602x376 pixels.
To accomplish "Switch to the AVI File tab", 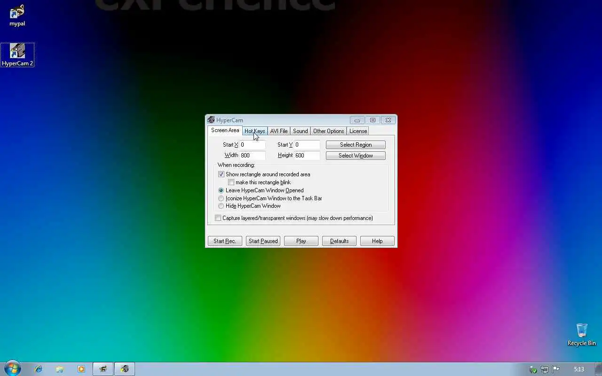I will 278,131.
